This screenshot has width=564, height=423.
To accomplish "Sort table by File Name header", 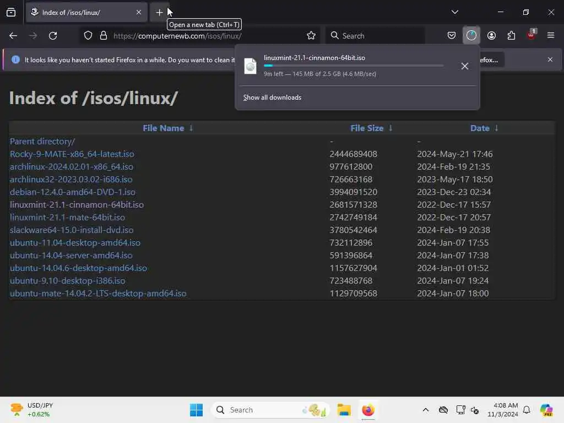I will click(x=163, y=128).
